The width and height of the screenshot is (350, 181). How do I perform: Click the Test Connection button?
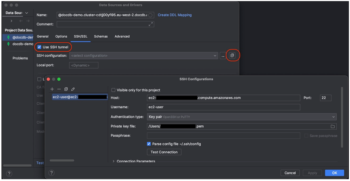tap(164, 152)
